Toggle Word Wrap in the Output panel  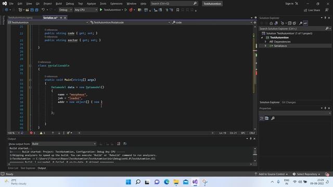click(125, 144)
